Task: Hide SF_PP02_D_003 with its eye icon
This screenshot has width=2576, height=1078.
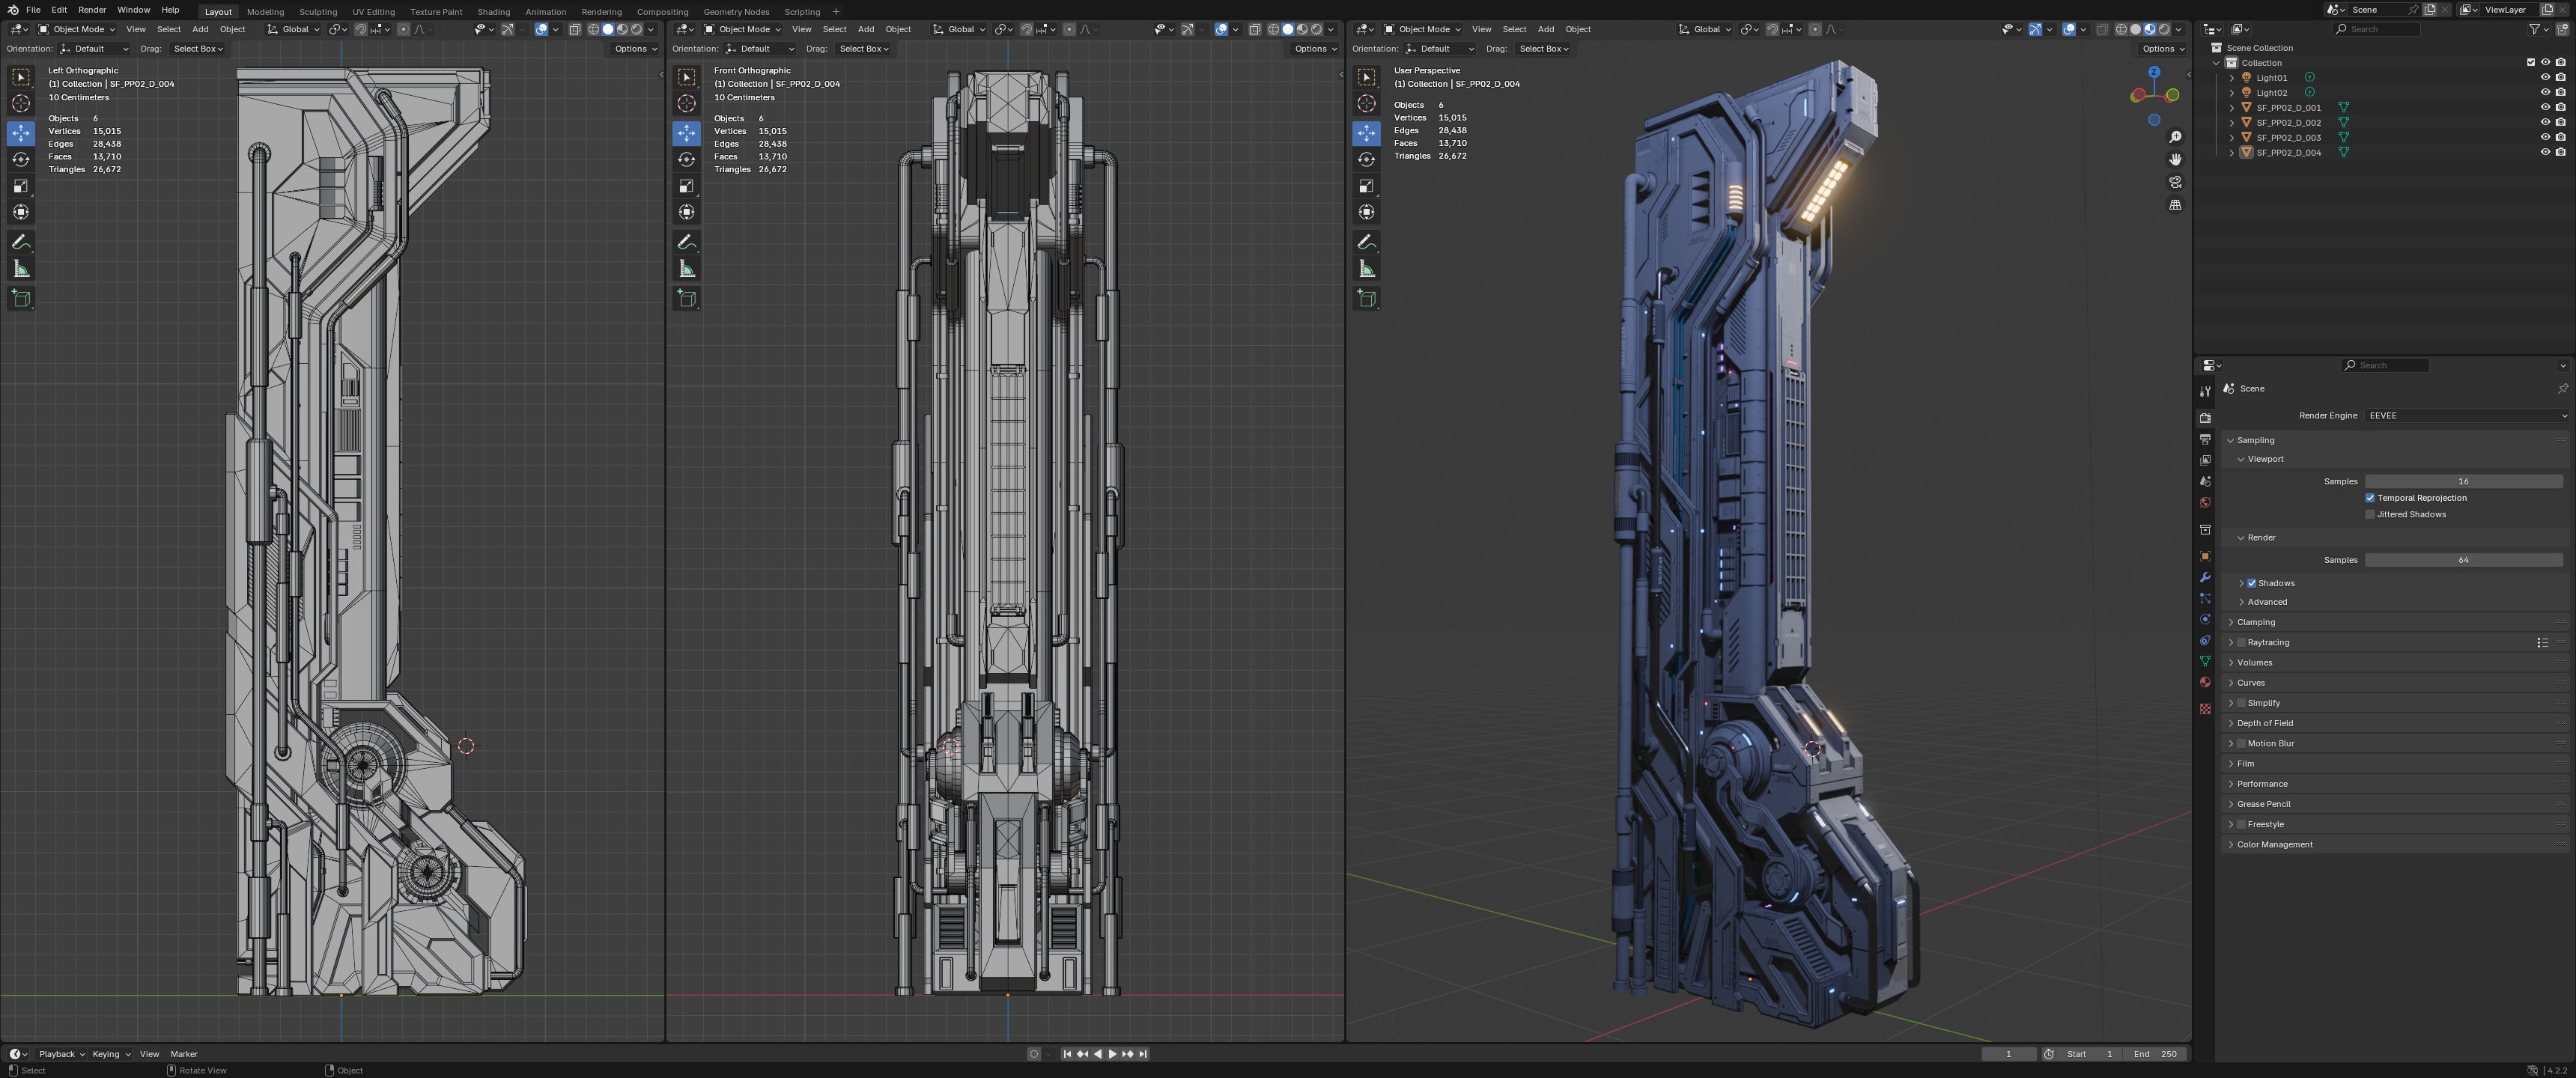Action: pos(2545,137)
